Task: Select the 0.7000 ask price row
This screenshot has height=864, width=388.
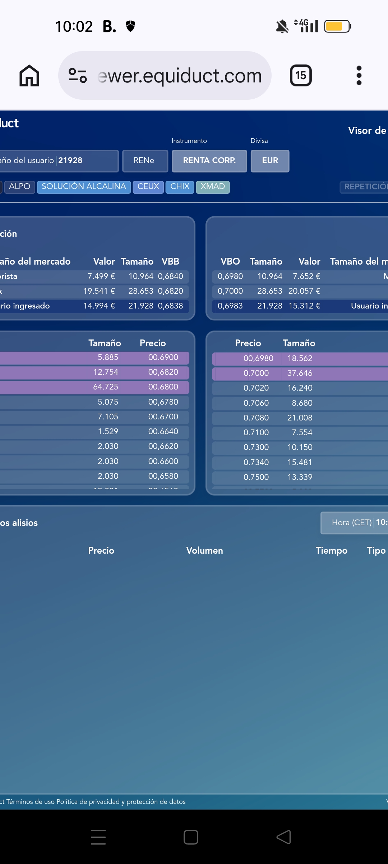Action: coord(300,373)
